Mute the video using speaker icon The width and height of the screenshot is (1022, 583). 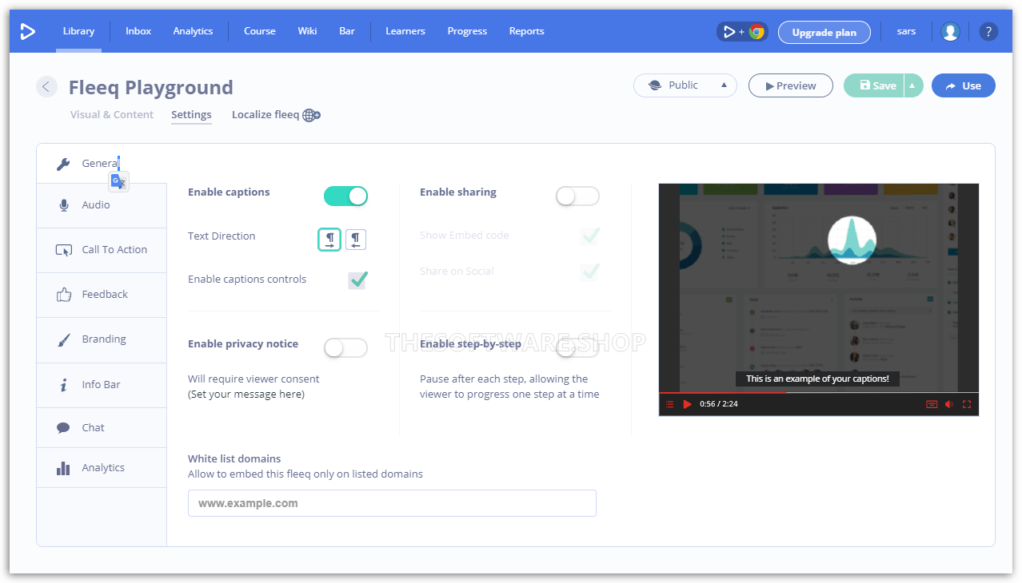[949, 404]
